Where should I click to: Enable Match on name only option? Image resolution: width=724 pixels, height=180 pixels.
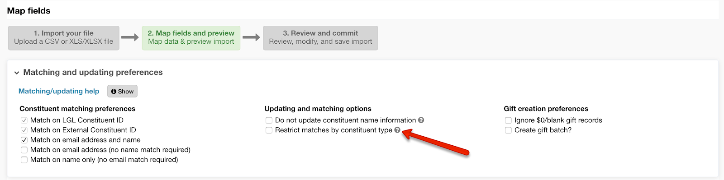(x=24, y=160)
